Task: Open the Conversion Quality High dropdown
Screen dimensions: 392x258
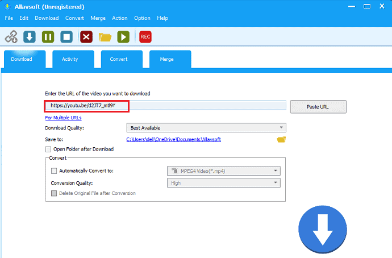Action: pos(223,183)
